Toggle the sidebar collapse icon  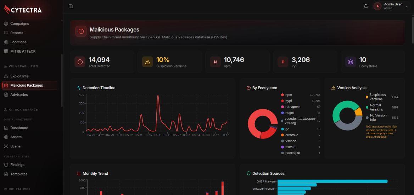coord(71,6)
